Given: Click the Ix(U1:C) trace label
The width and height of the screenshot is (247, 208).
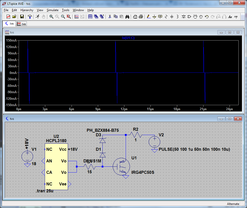Looking at the screenshot, I should point(128,38).
